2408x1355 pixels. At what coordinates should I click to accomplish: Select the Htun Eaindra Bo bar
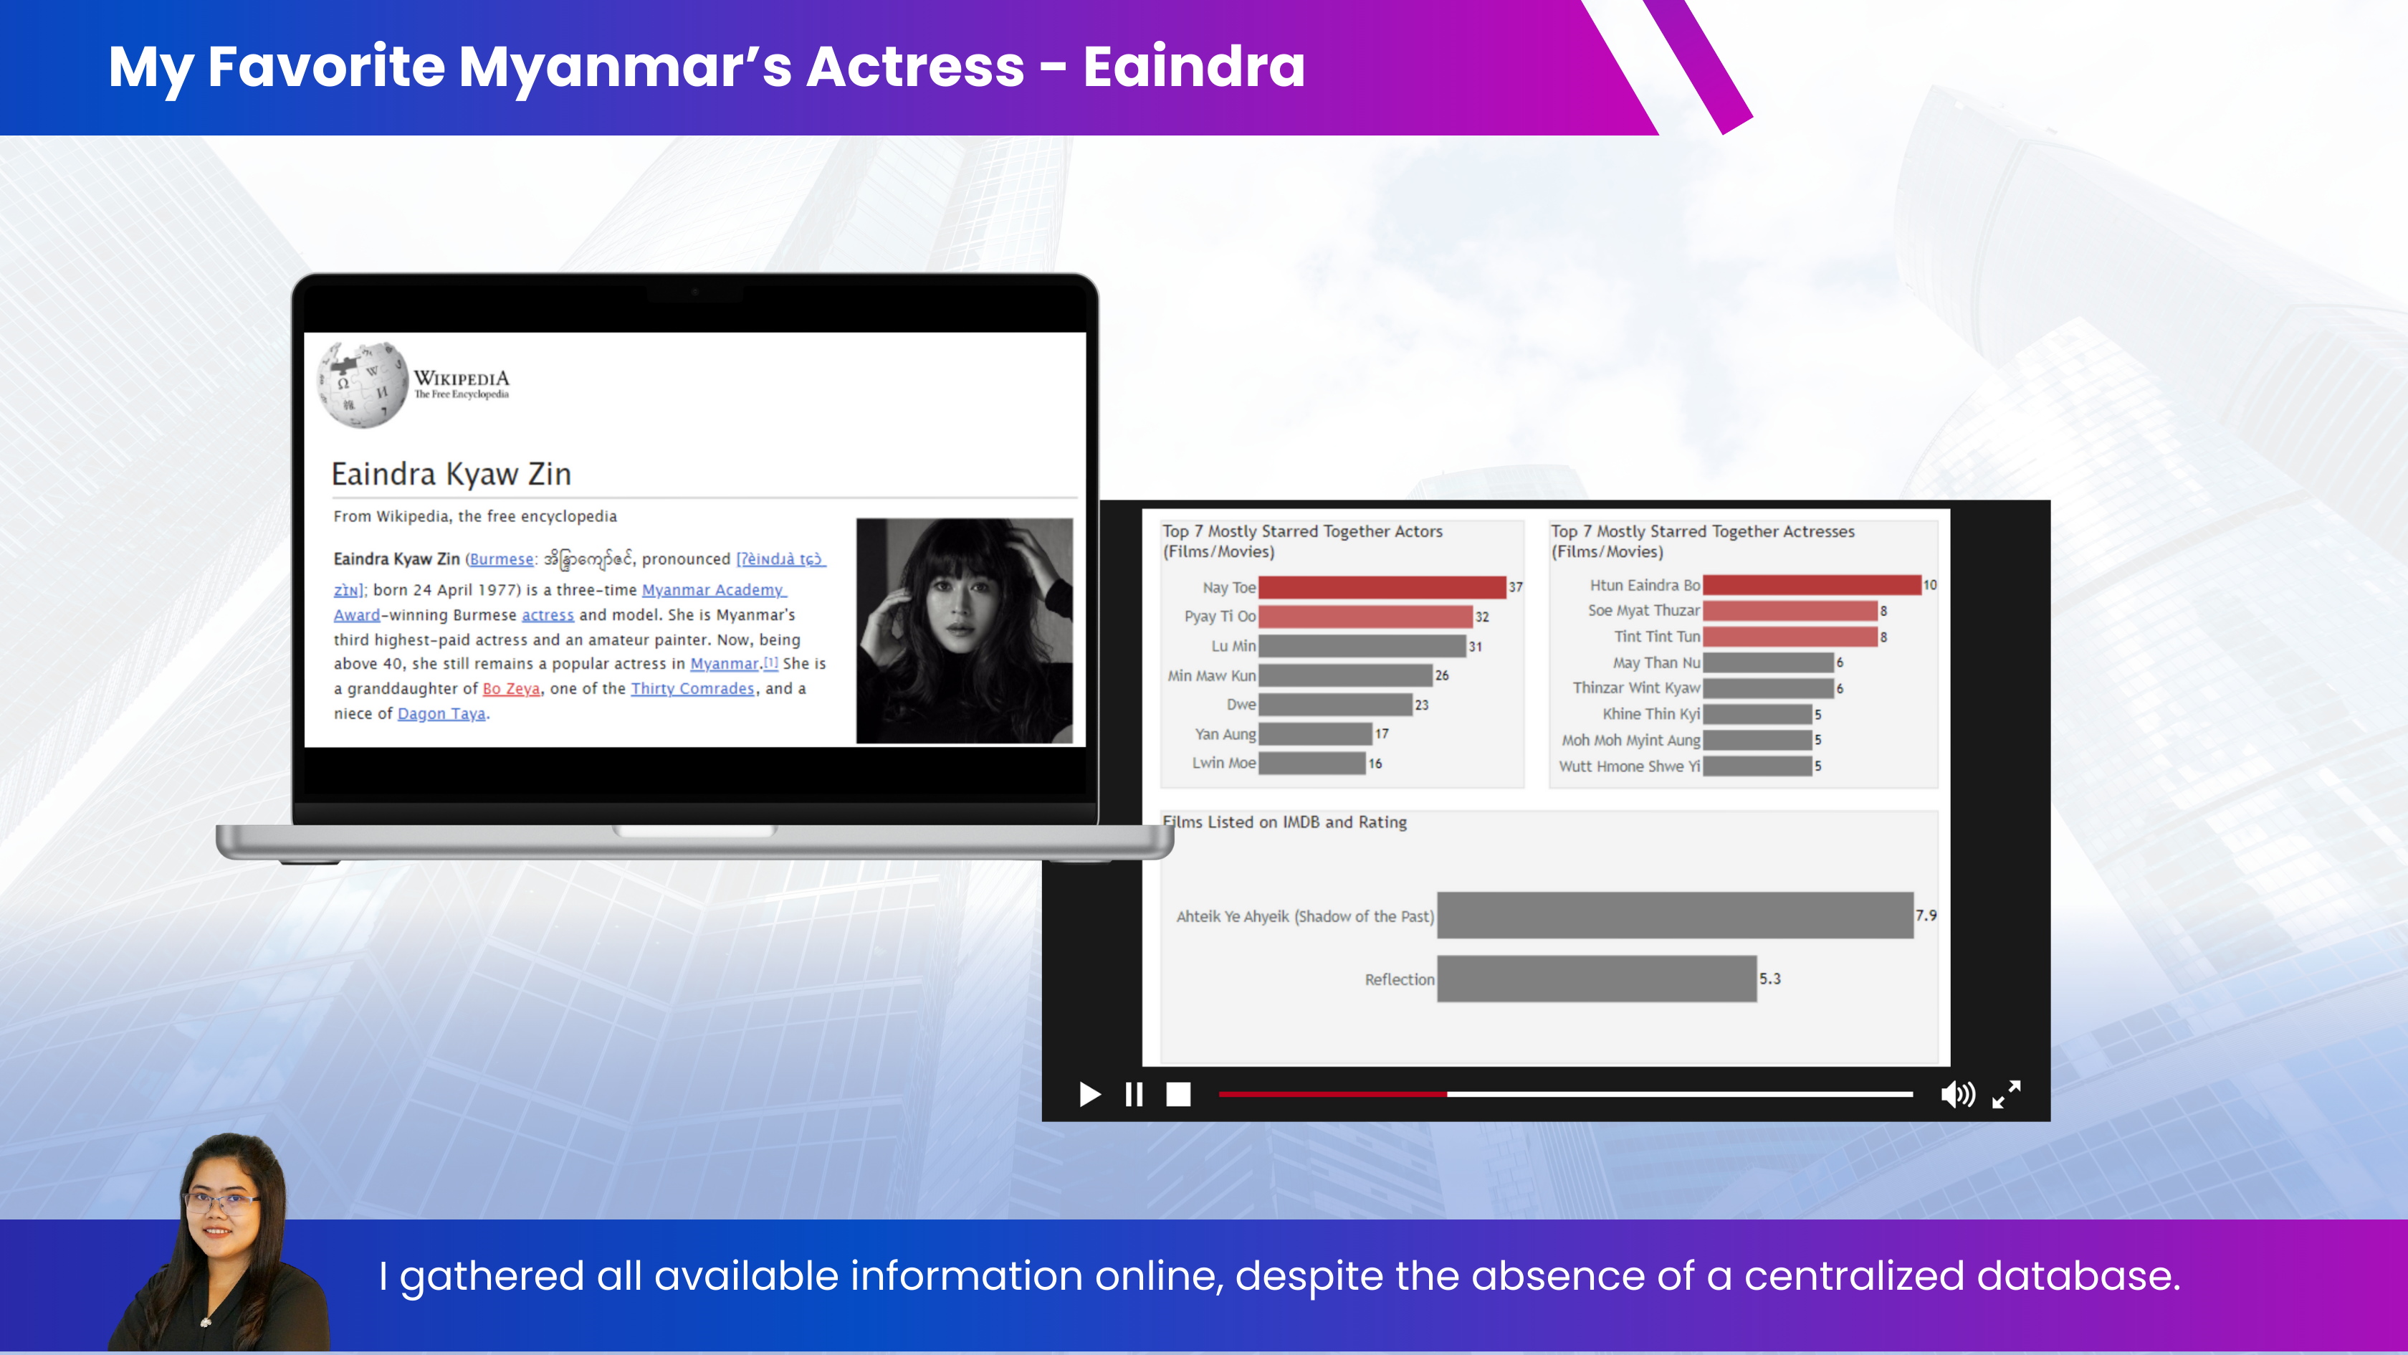coord(1811,584)
